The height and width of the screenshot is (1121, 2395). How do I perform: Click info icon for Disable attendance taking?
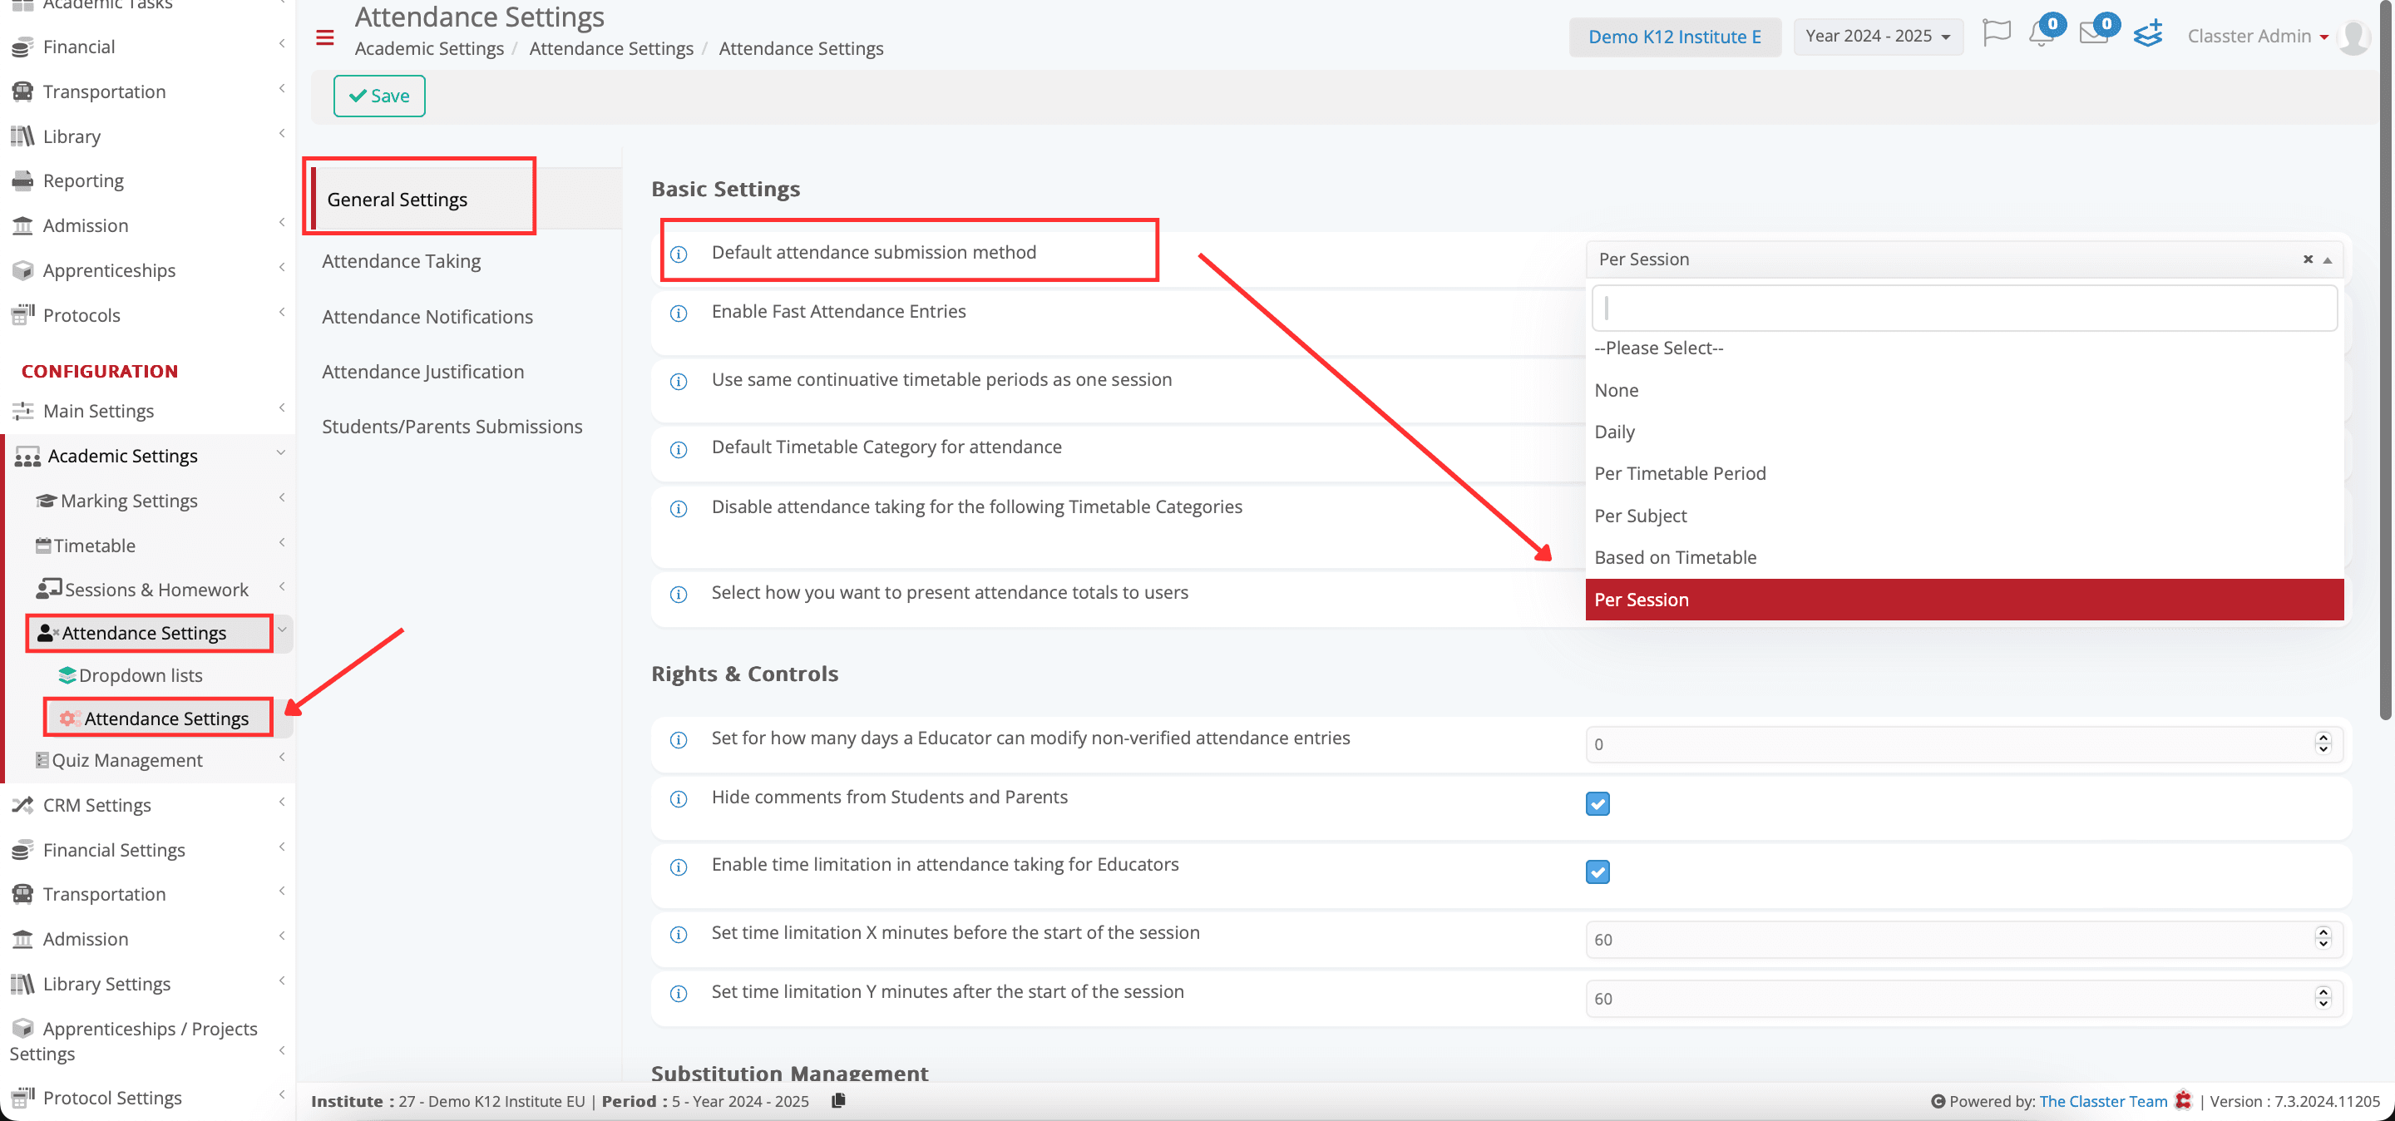679,507
